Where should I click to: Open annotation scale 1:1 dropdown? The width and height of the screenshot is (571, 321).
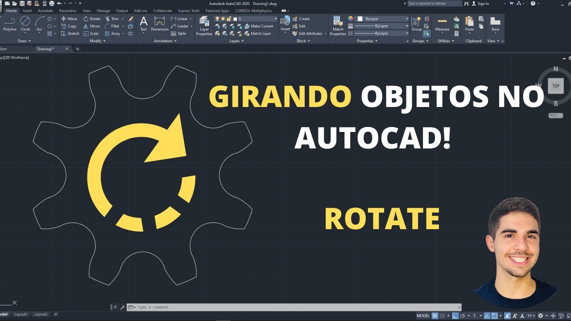click(x=531, y=316)
